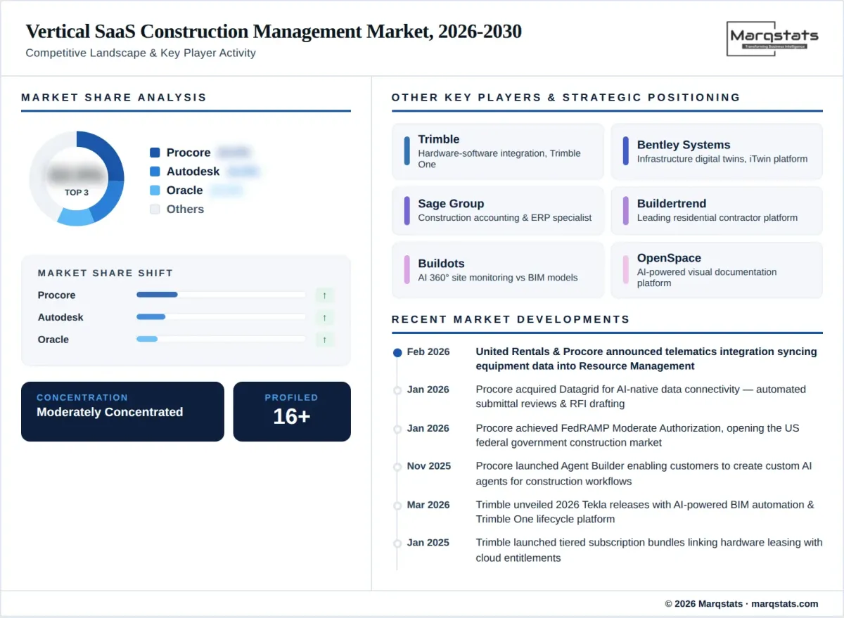Click the Nov 2025 timeline marker
Screen dimensions: 844x618
click(397, 467)
